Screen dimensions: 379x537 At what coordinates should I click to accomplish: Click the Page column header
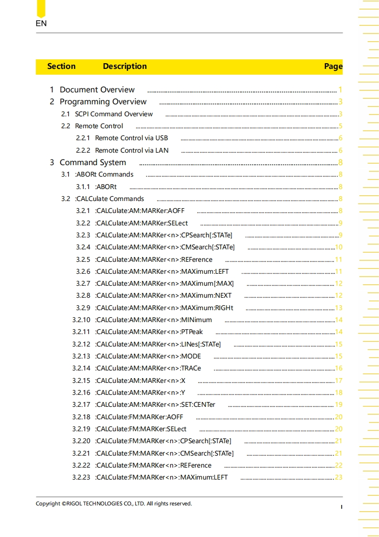333,67
